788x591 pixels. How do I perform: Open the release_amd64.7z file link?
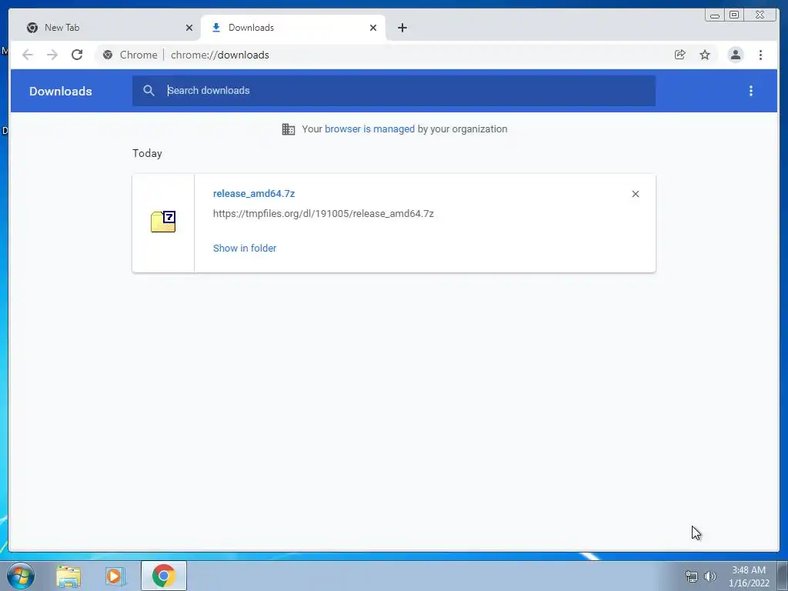coord(254,193)
